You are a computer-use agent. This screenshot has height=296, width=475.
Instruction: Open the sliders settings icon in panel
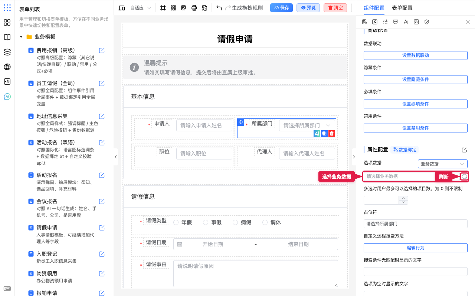[x=385, y=22]
